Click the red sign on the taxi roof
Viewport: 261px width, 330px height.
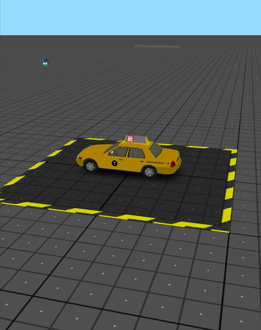130,139
